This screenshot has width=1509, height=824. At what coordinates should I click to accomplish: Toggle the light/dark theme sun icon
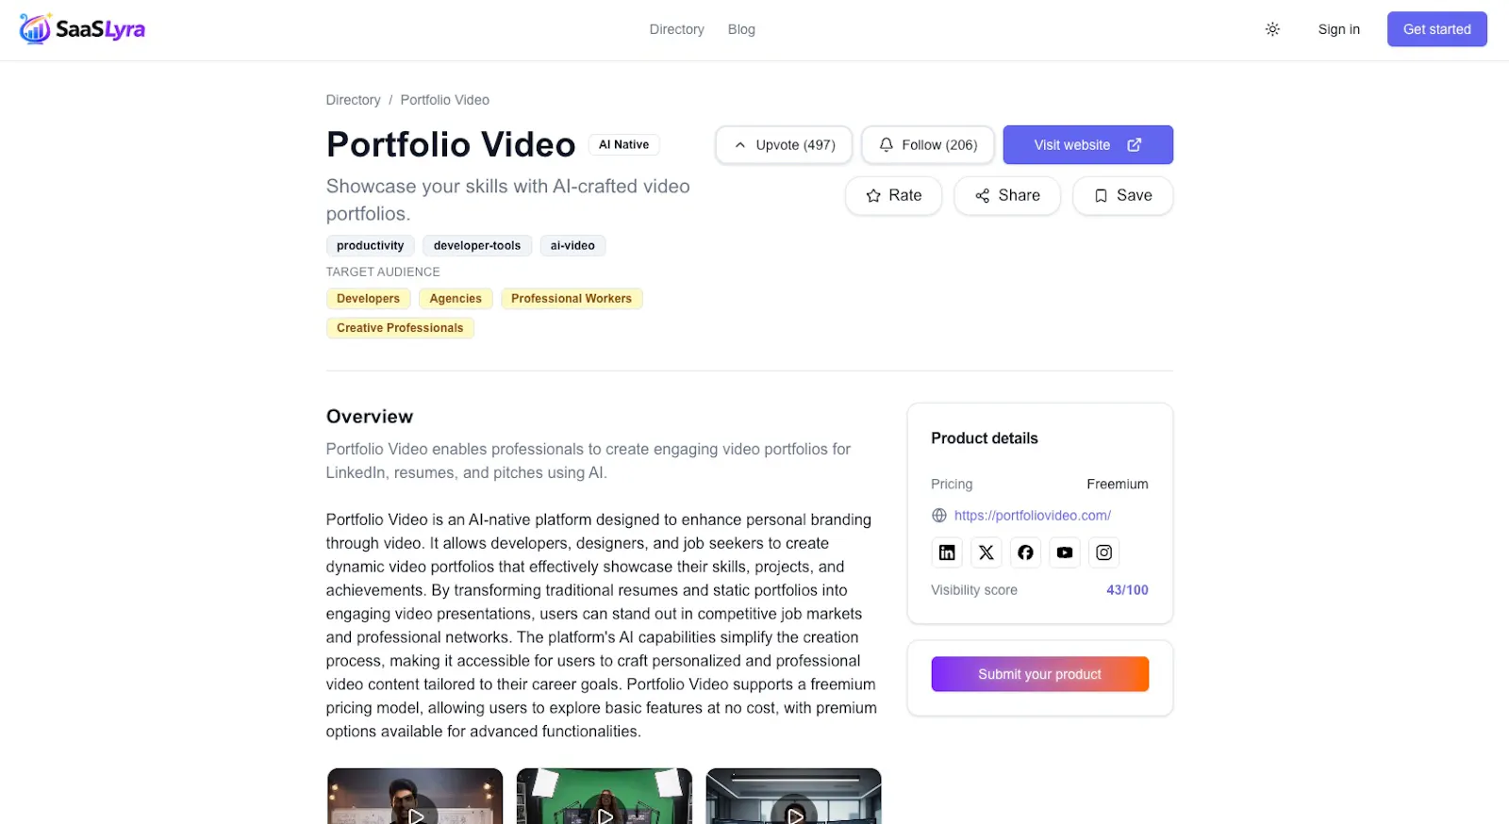[x=1272, y=29]
